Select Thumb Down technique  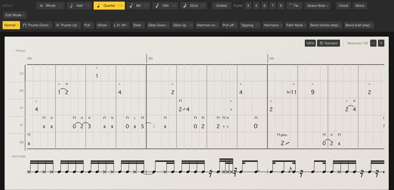(37, 25)
